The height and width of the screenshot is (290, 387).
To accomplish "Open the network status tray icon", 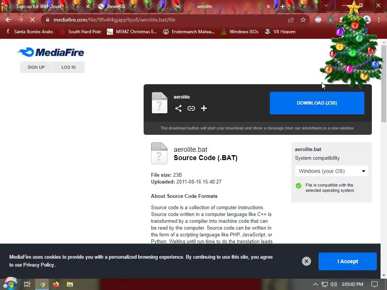I will point(325,284).
